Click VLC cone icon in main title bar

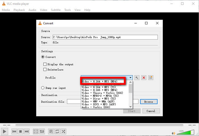click(4, 4)
